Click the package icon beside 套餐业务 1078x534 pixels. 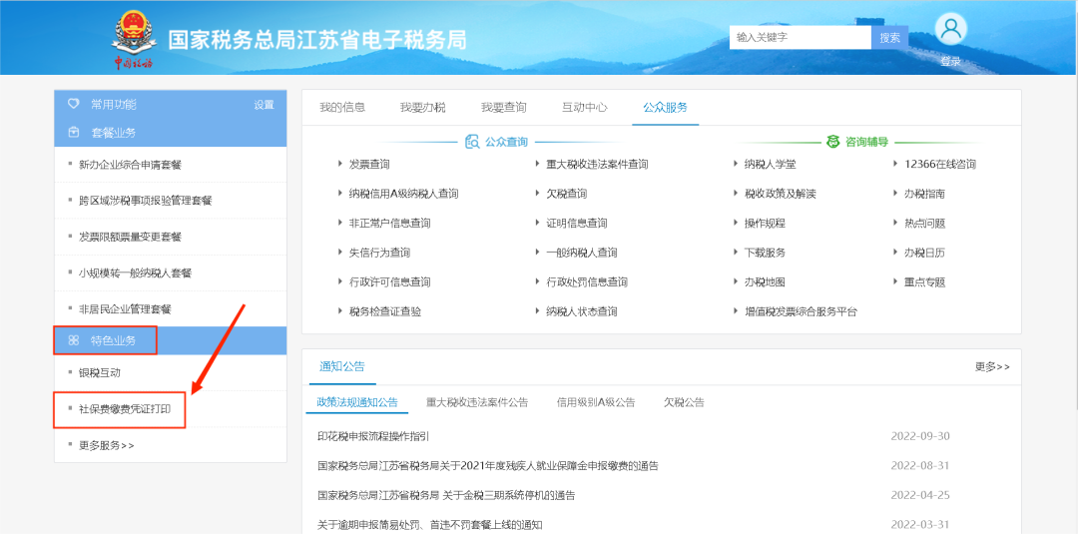click(74, 133)
